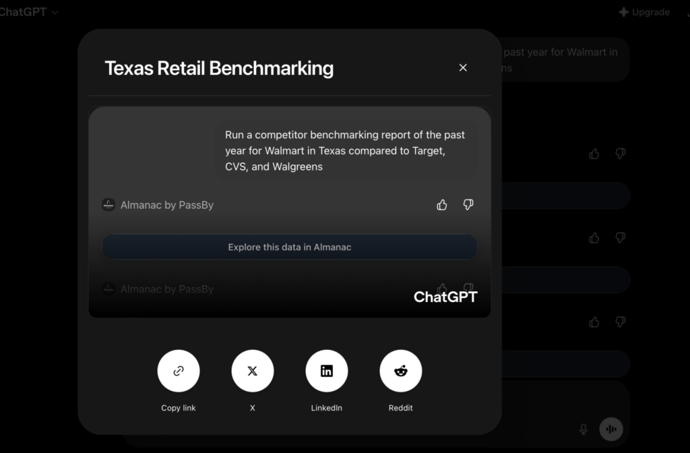Viewport: 690px width, 453px height.
Task: Thumbs up the first Almanac response in preview
Action: pos(442,205)
